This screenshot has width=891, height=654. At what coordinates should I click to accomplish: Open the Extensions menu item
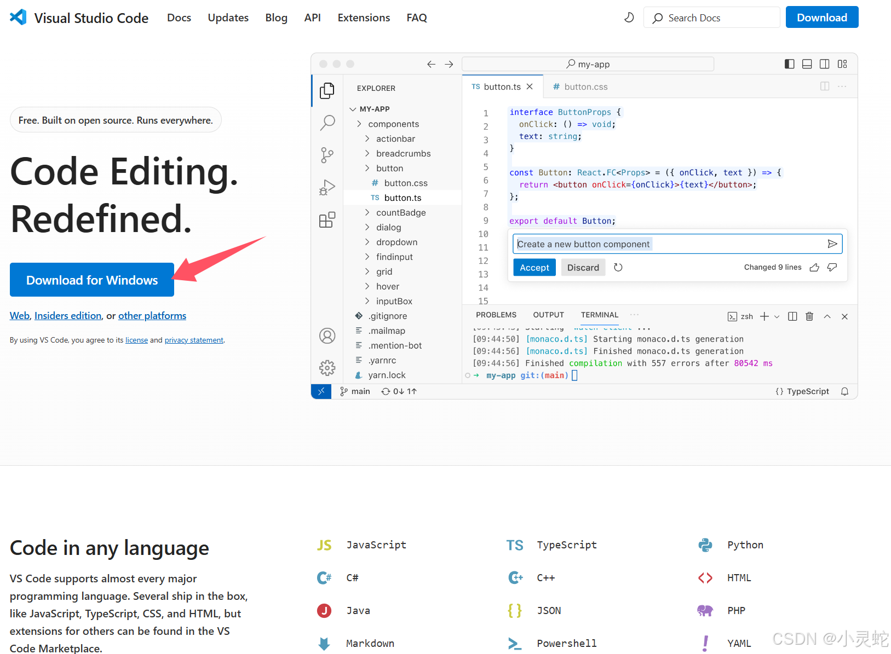(x=364, y=18)
